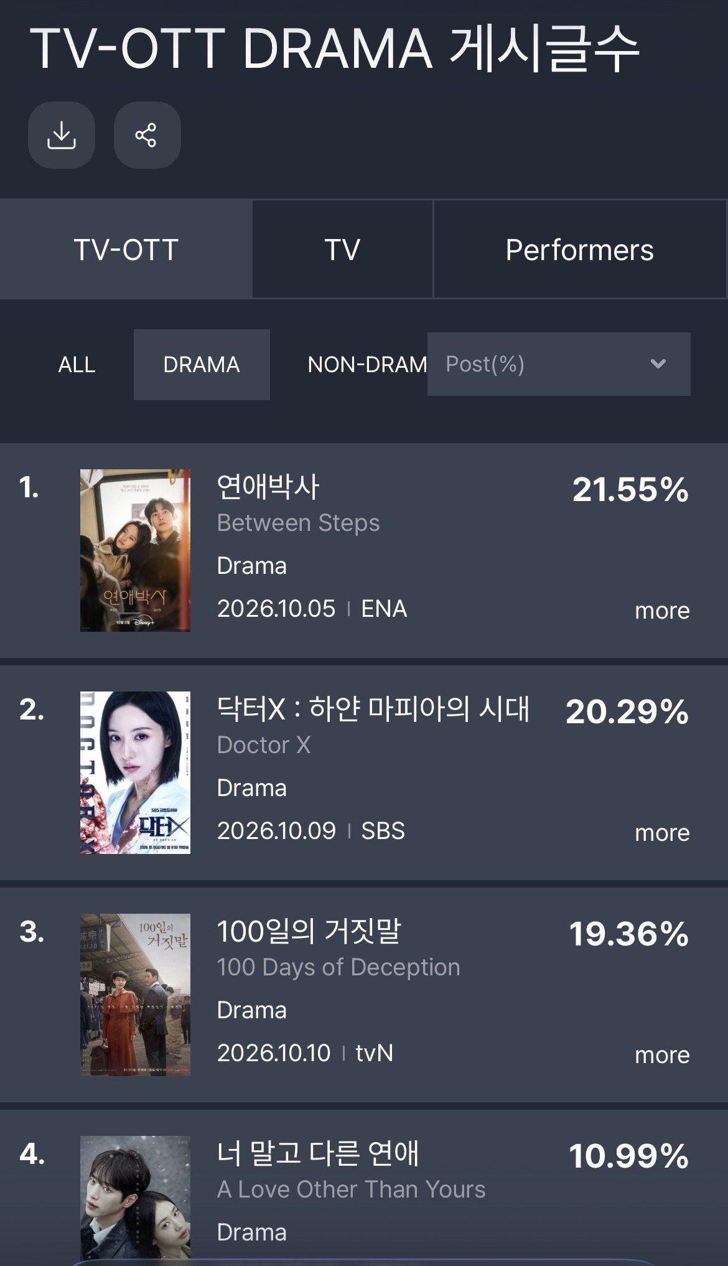Screen dimensions: 728x1266
Task: Click more for Between Steps
Action: (662, 611)
